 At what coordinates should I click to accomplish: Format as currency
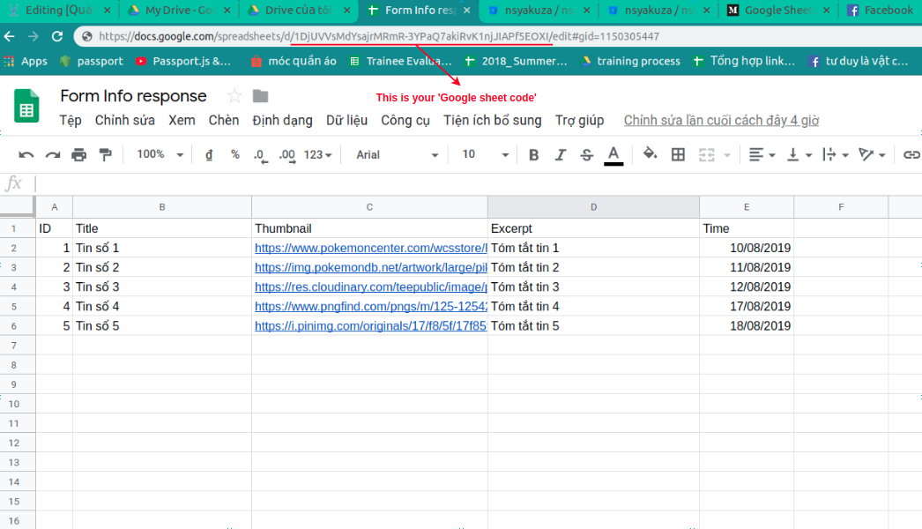pyautogui.click(x=209, y=155)
